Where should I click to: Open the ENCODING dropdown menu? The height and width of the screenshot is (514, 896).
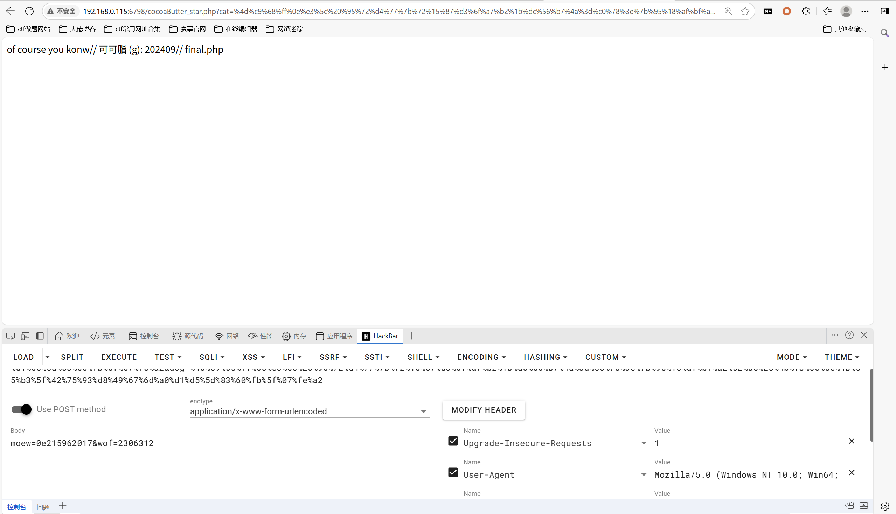pos(481,357)
